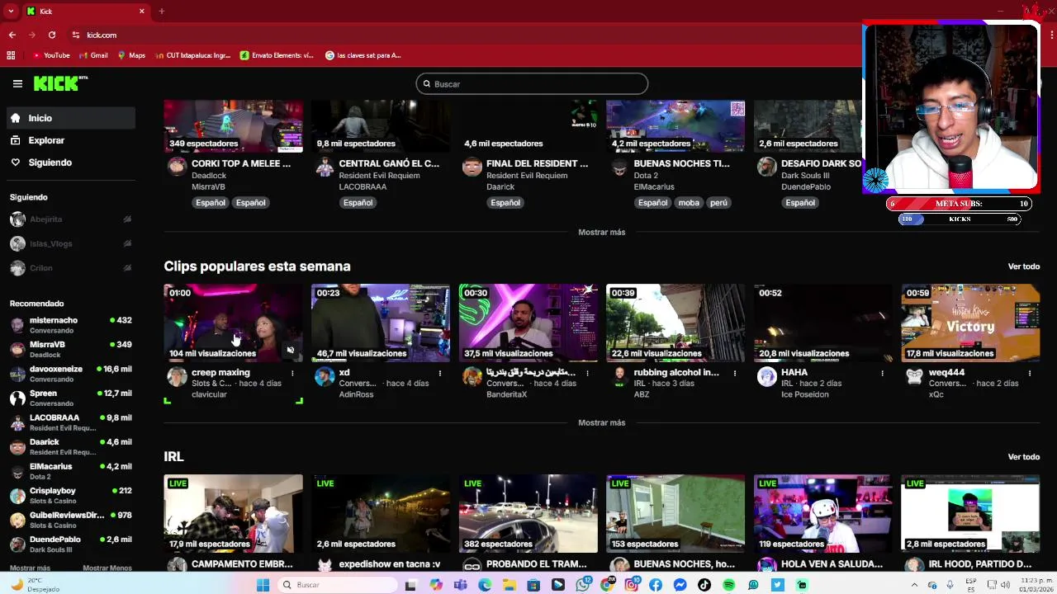This screenshot has width=1057, height=594.
Task: Click the perú tag
Action: coord(718,203)
